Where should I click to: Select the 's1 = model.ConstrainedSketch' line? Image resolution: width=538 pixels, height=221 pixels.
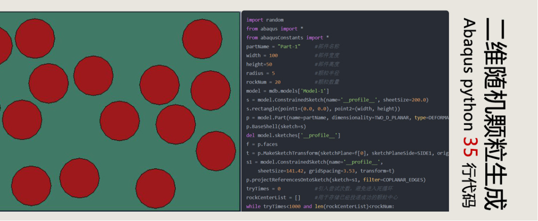point(315,162)
